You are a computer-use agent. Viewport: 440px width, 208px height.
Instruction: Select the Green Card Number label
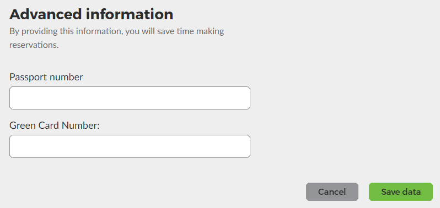click(x=55, y=125)
